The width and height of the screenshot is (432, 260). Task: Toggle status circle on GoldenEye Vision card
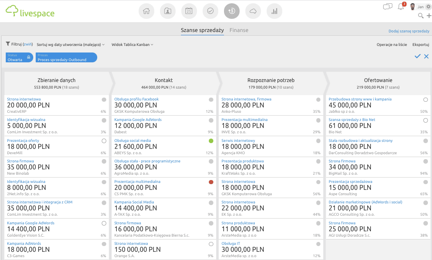coord(104,224)
